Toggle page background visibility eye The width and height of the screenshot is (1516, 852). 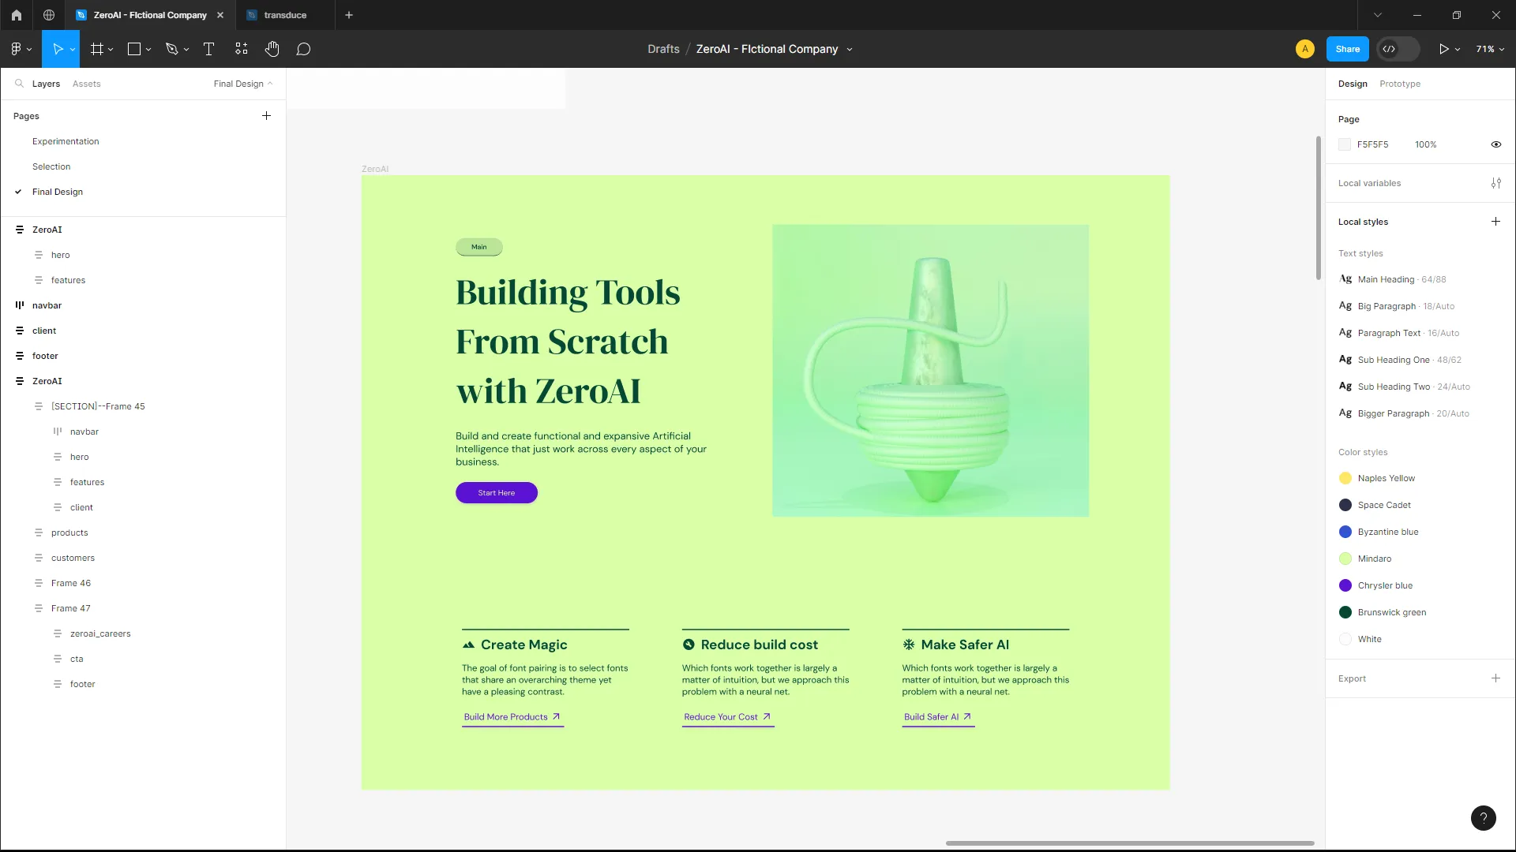tap(1495, 144)
